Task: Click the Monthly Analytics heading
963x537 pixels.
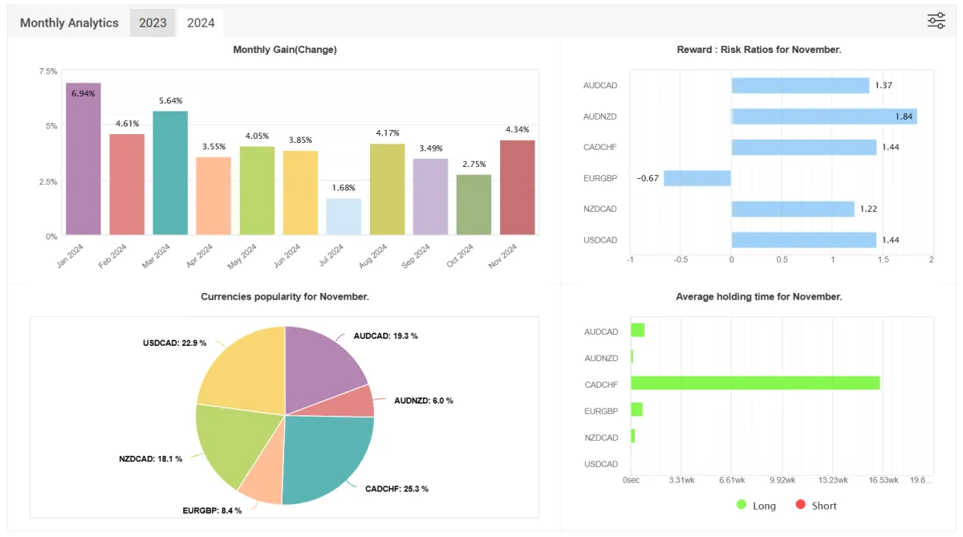Action: pos(69,22)
